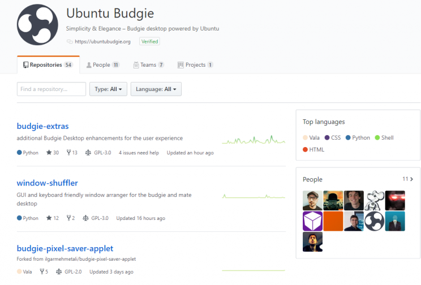Click the GPL-2.0 license icon
This screenshot has height=285, width=421.
(59, 272)
